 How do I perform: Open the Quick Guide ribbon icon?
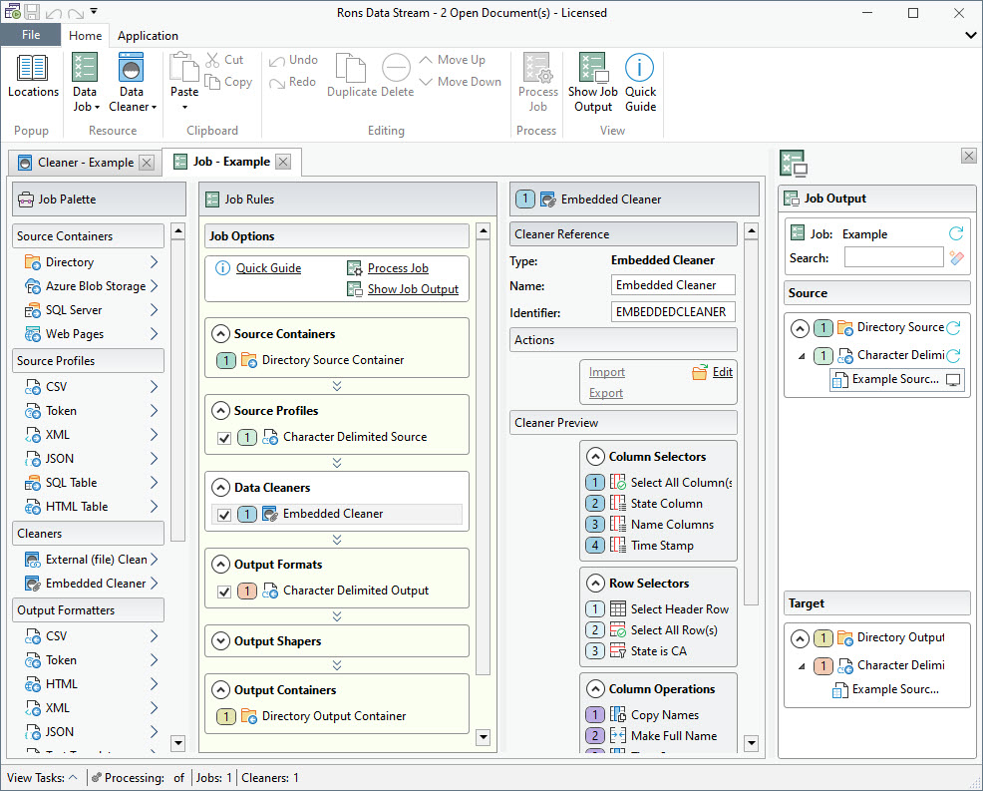pyautogui.click(x=640, y=69)
